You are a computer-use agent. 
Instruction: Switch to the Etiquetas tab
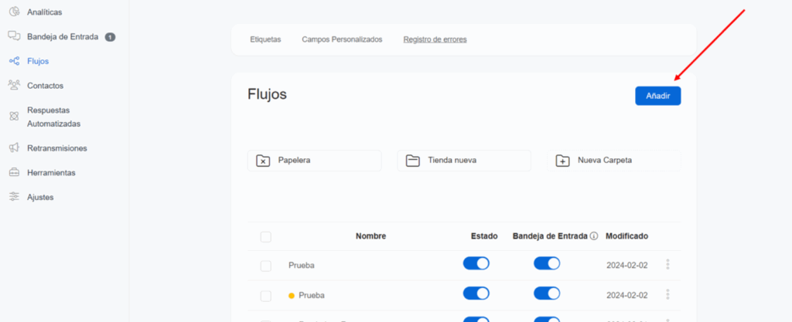tap(265, 39)
